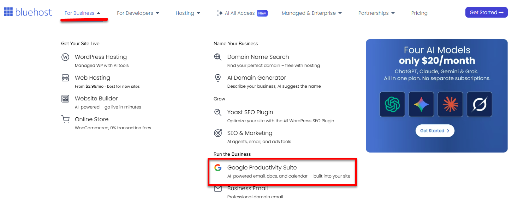Screen dimensions: 512x217
Task: Open the Hosting menu label
Action: tap(185, 13)
